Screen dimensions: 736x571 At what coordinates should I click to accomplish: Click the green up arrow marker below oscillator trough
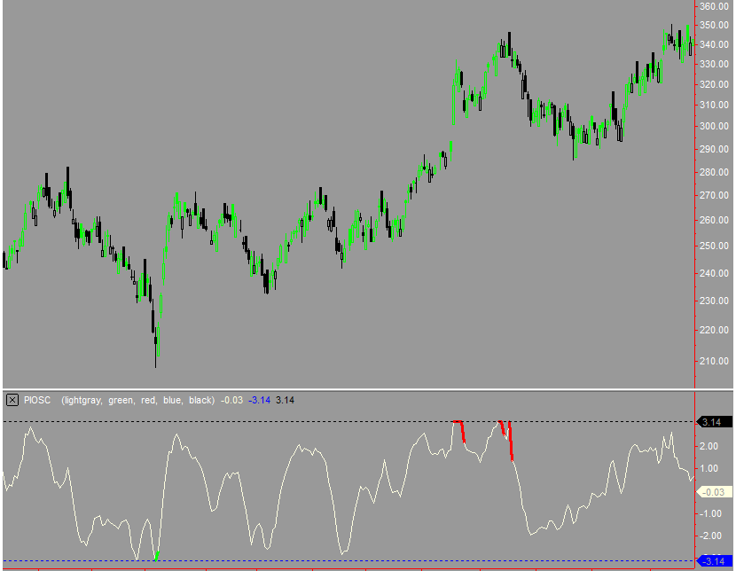coord(158,556)
